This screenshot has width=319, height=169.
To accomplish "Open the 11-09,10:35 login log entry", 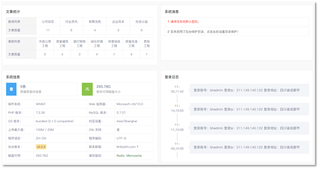I will [x=249, y=147].
